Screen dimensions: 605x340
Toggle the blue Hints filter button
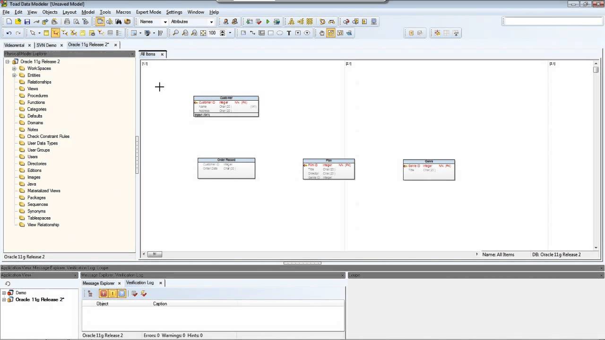121,294
